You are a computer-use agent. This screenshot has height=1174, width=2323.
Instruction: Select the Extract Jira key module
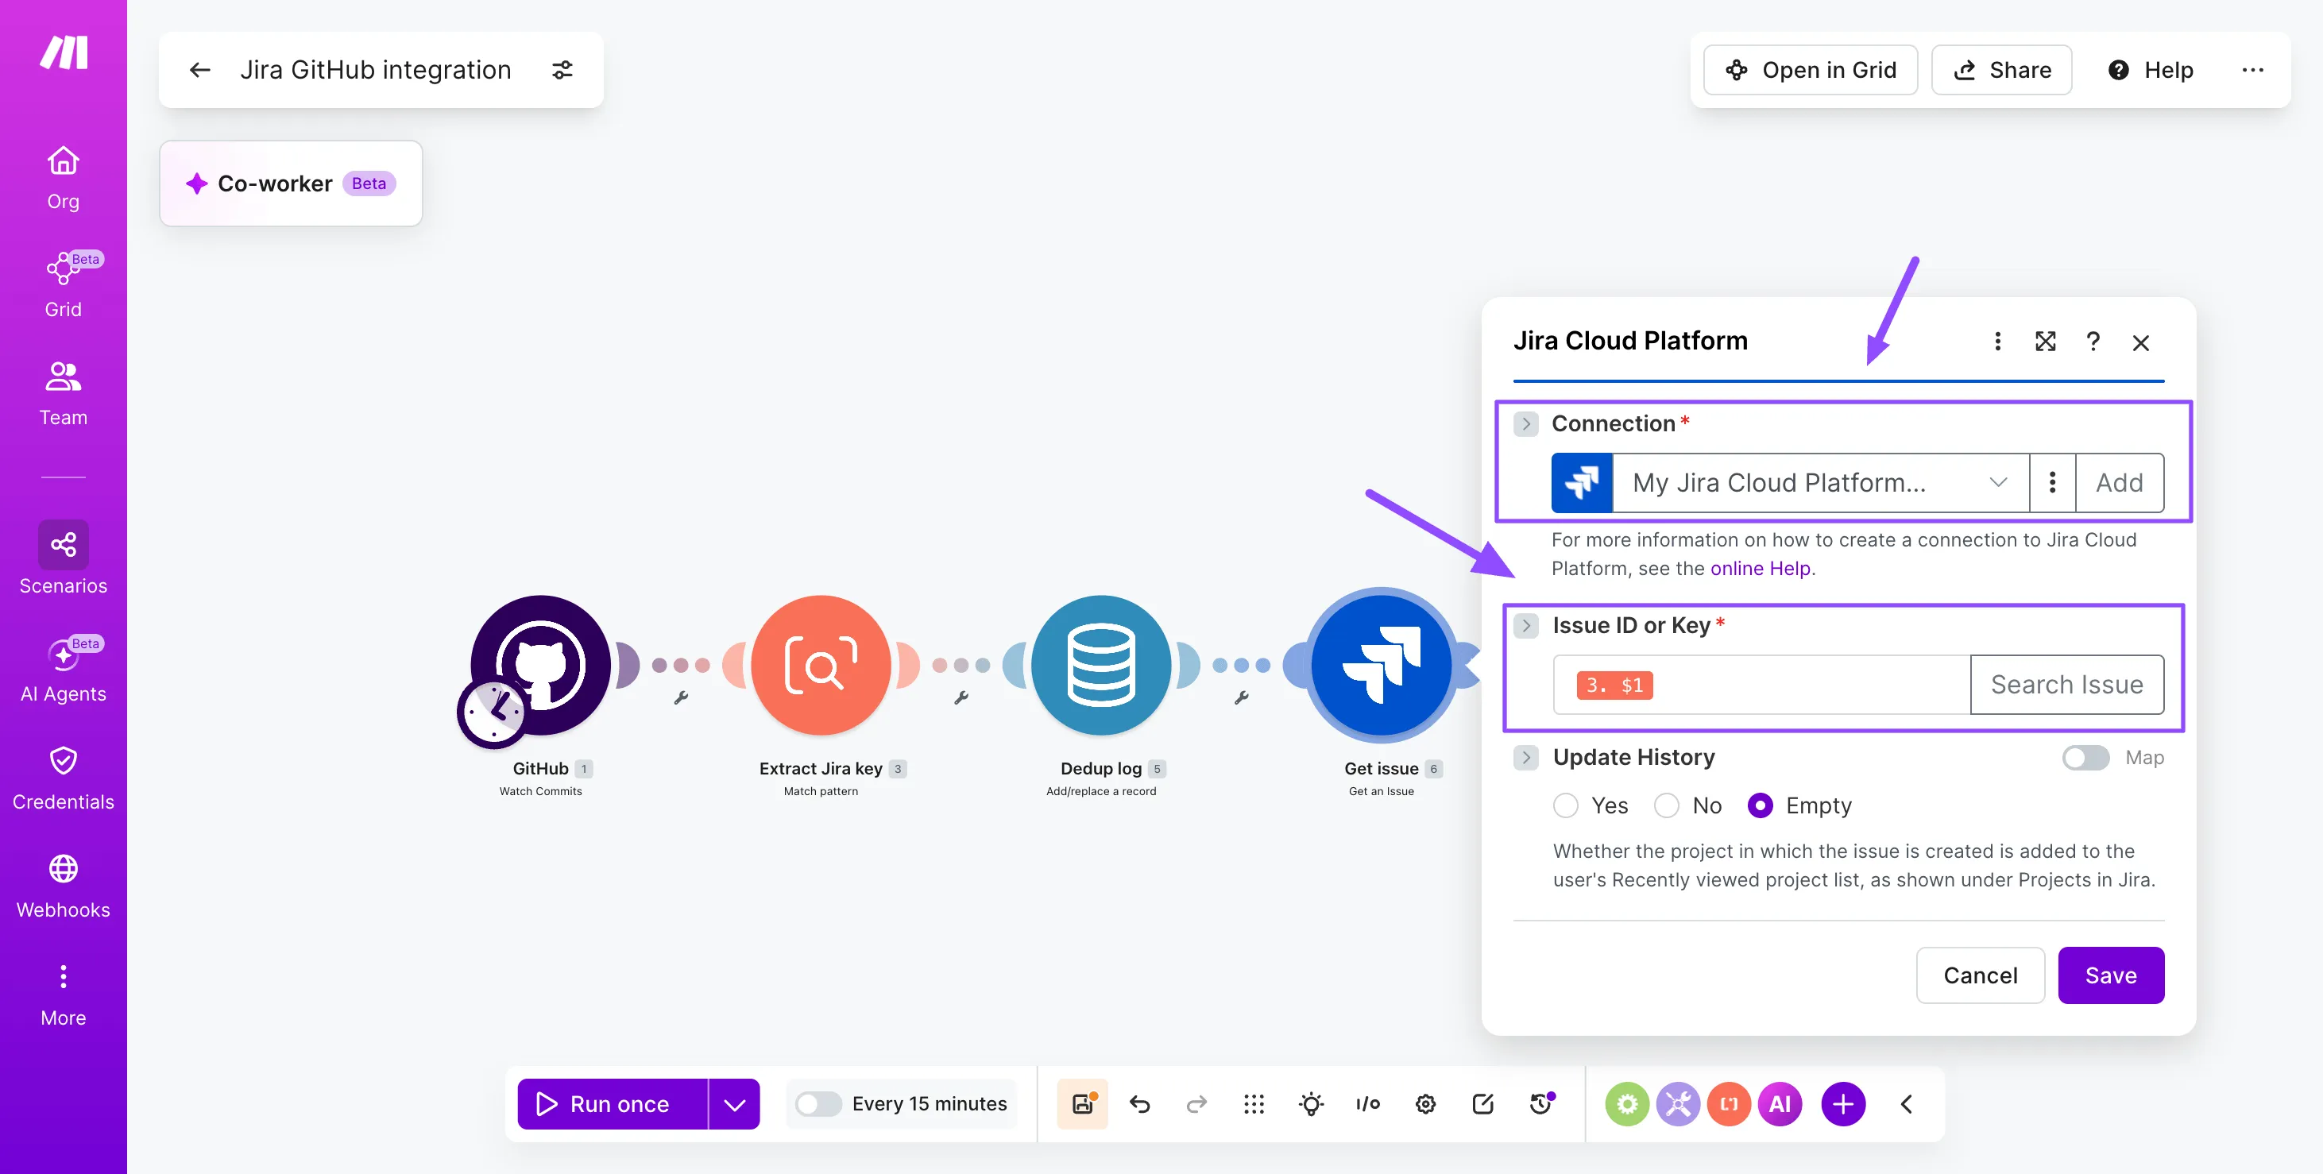click(x=821, y=666)
